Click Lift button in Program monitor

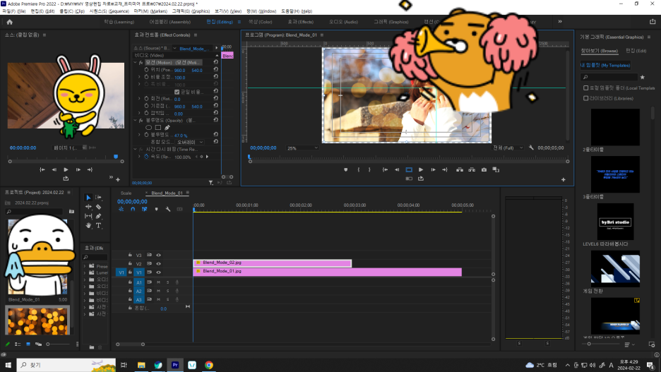[460, 170]
